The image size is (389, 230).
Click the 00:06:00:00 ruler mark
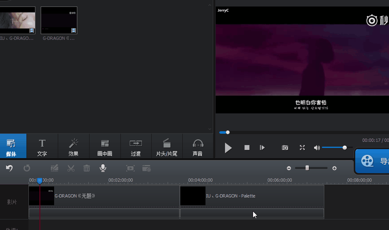[x=280, y=180]
